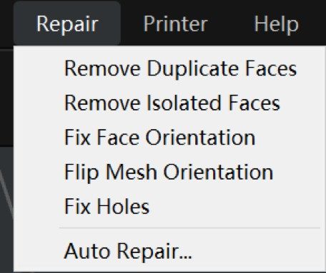Click Help in the menu bar
Screen dimensions: 326x273
tap(276, 24)
